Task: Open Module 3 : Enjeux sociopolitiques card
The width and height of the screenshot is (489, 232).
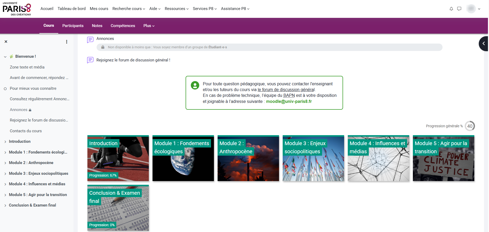Action: click(x=313, y=158)
